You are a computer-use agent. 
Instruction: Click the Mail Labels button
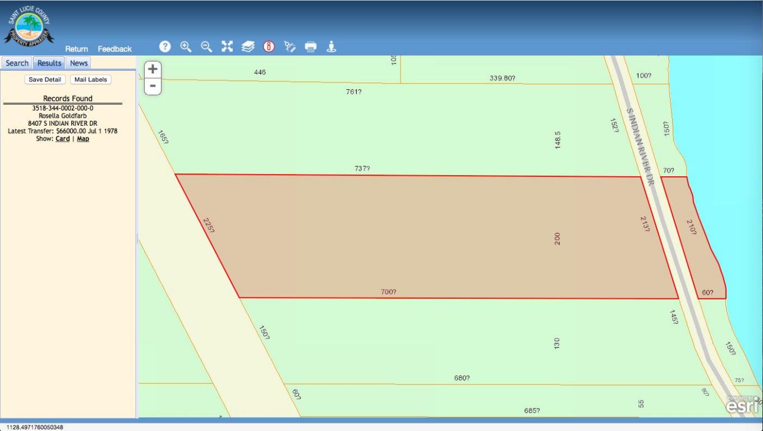(x=90, y=80)
